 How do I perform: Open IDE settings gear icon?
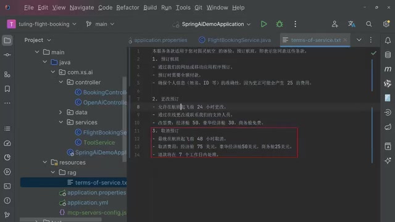coord(386,24)
